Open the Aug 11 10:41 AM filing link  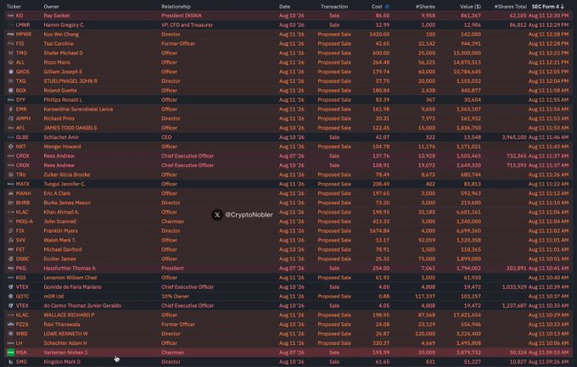coord(548,269)
